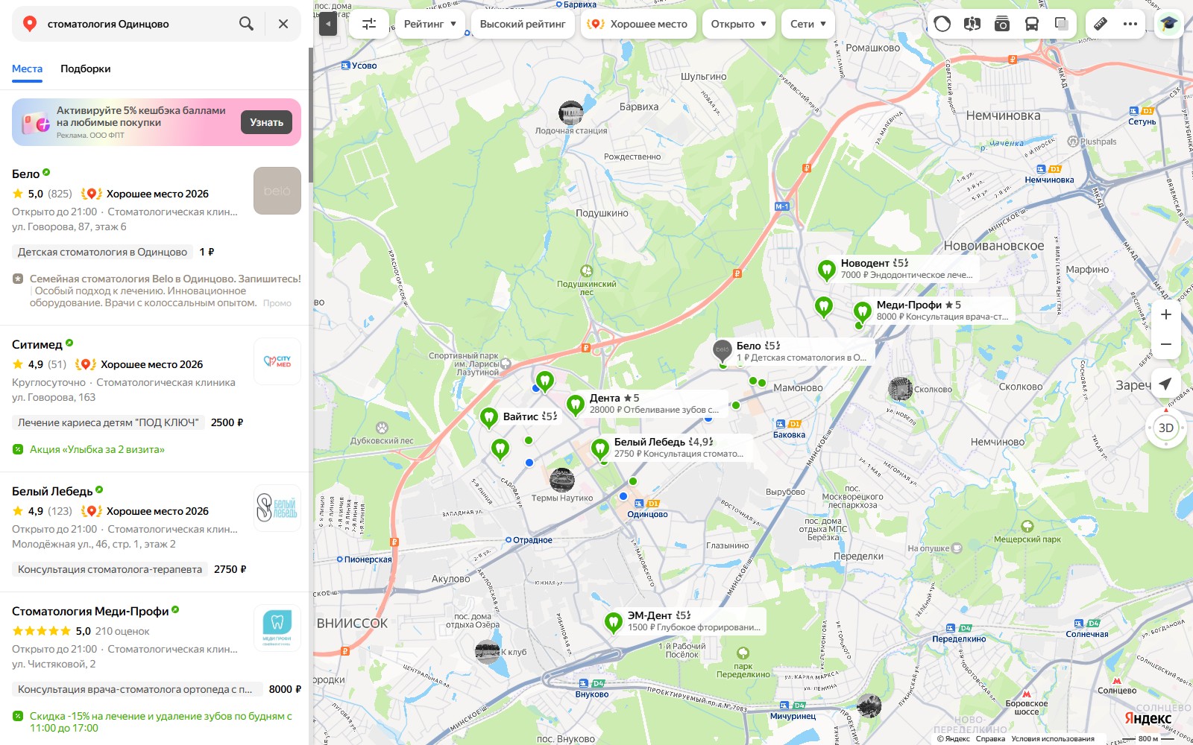Click the Узнать button in the ad banner

pyautogui.click(x=266, y=122)
